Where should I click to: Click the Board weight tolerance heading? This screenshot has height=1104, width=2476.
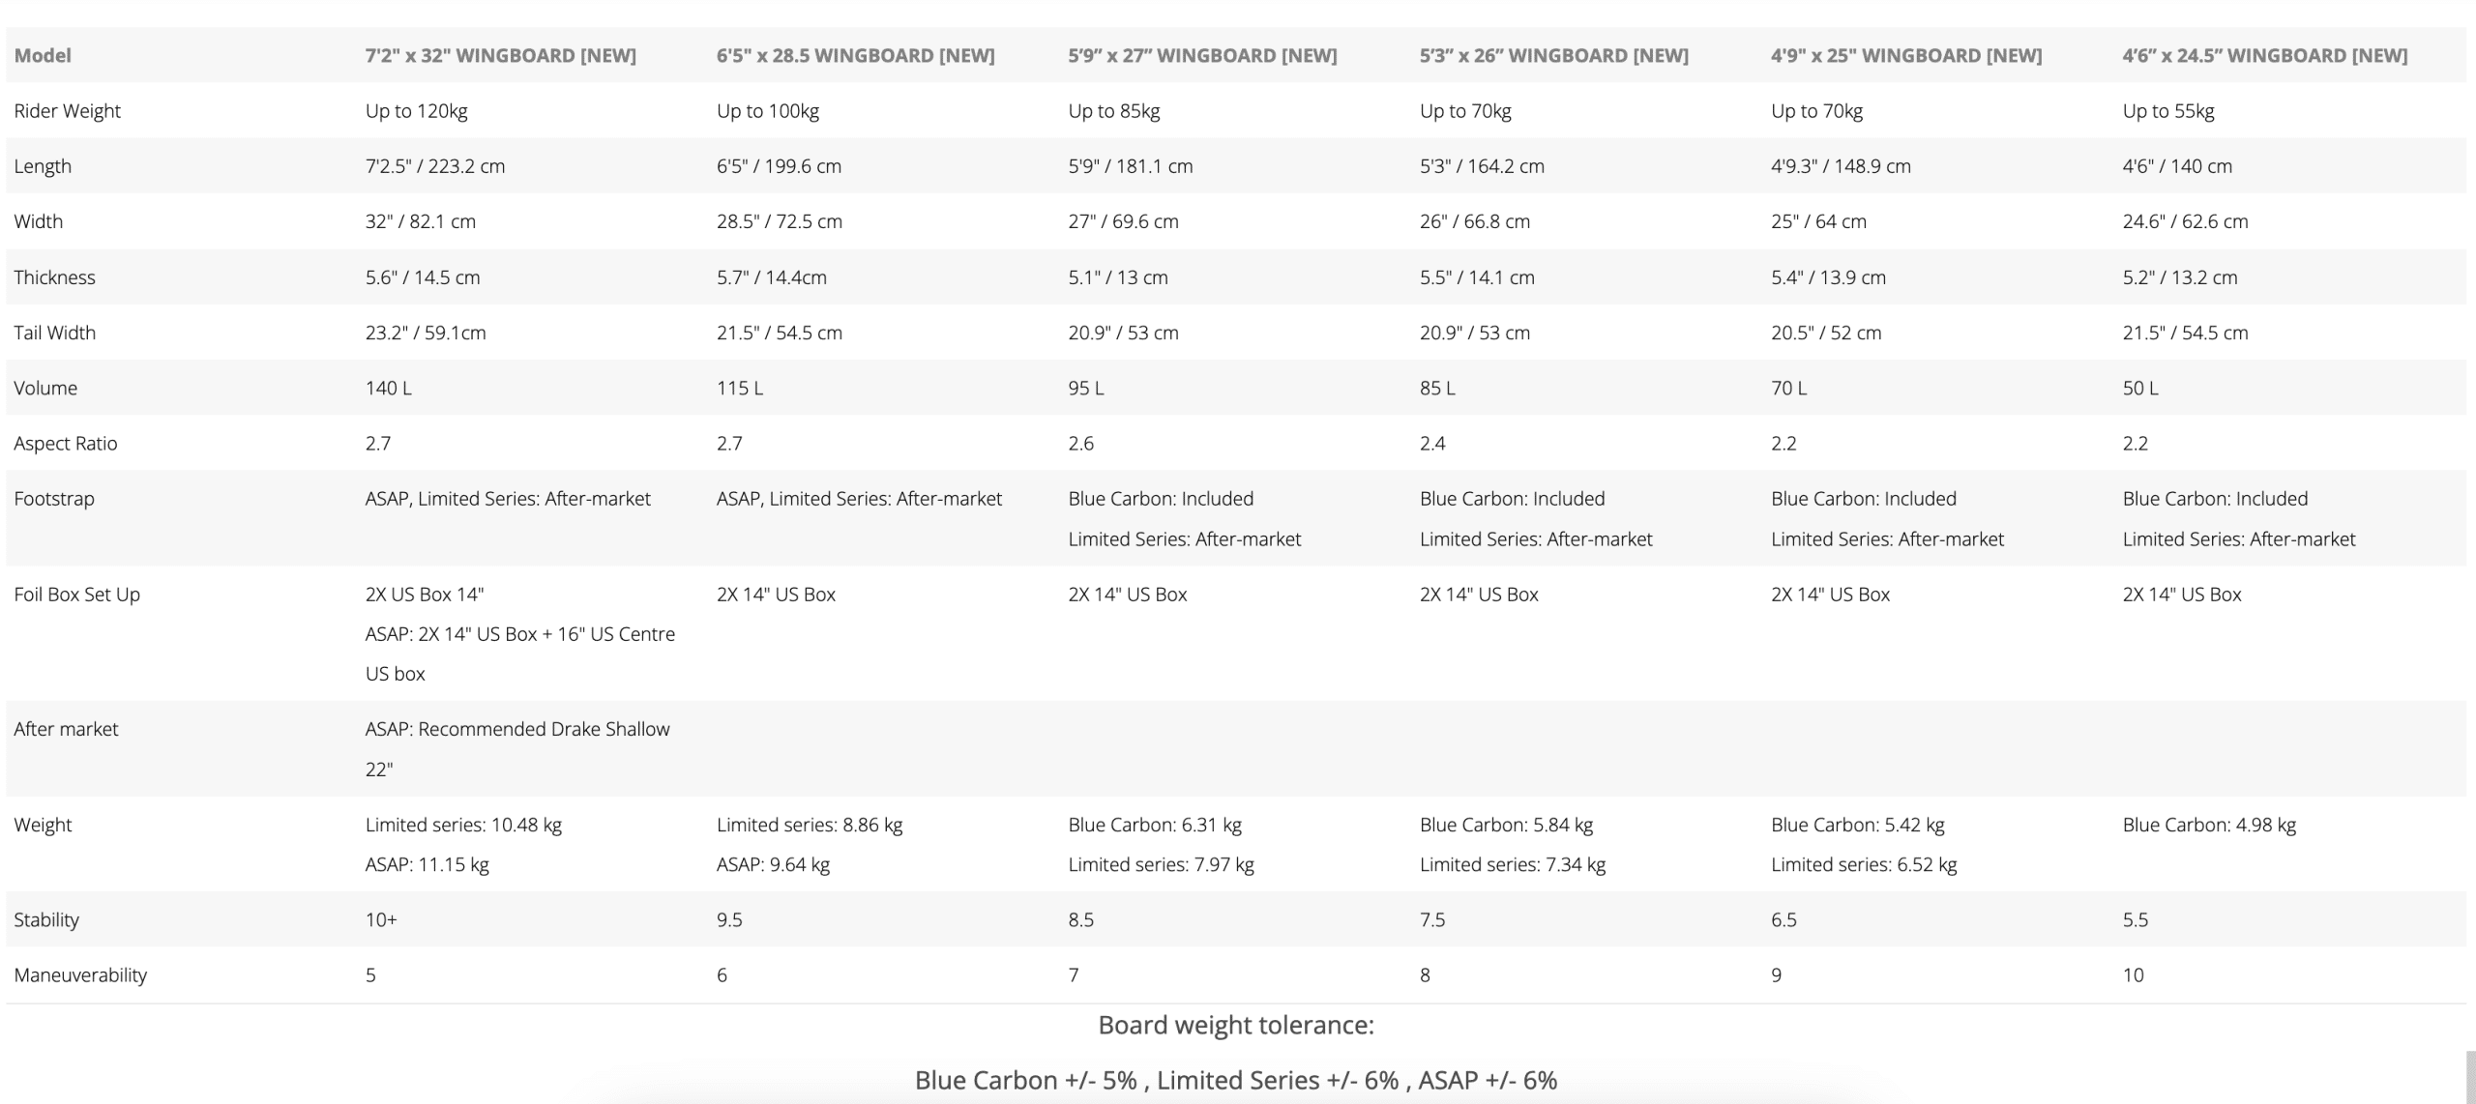[1236, 1025]
